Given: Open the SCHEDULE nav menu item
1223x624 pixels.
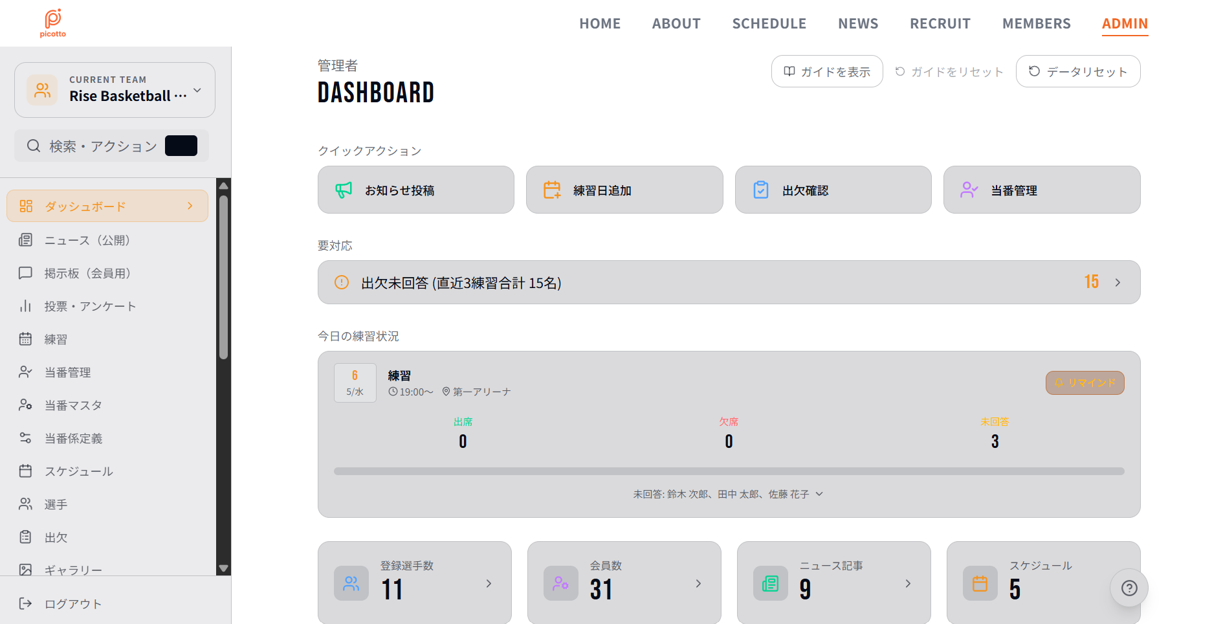Looking at the screenshot, I should click(769, 23).
